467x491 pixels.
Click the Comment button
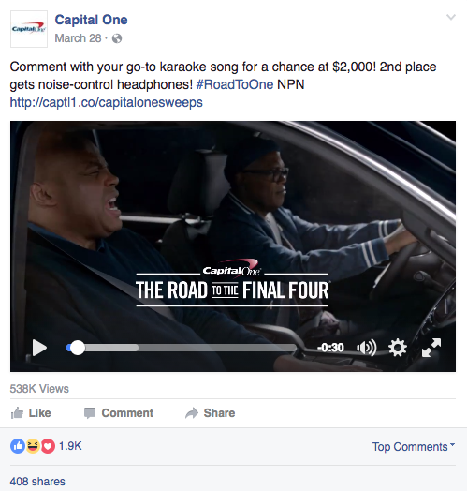click(119, 413)
